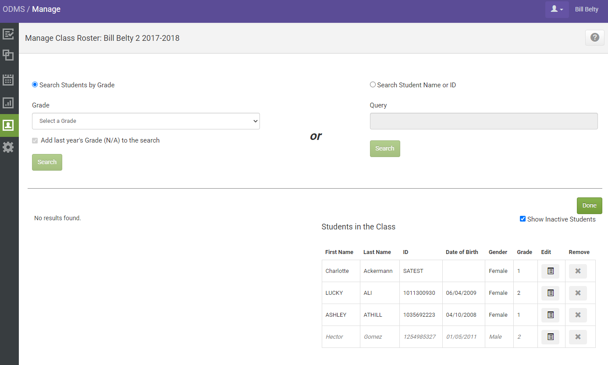
Task: Remove ASHLEY ATHILL from the class
Action: [578, 315]
